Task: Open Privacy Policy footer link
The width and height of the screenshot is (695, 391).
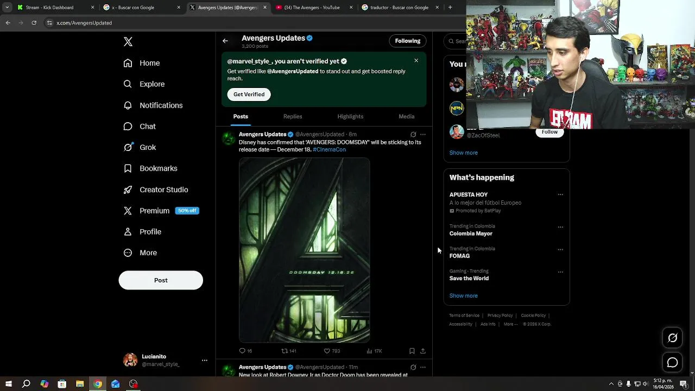Action: tap(500, 316)
